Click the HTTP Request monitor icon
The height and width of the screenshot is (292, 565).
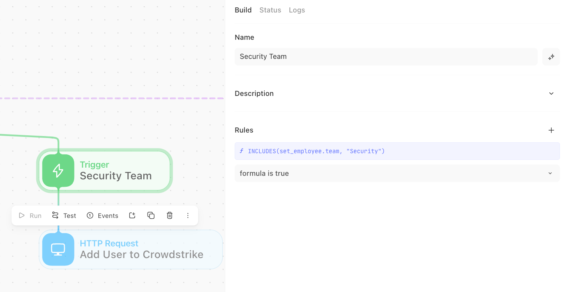pos(58,250)
